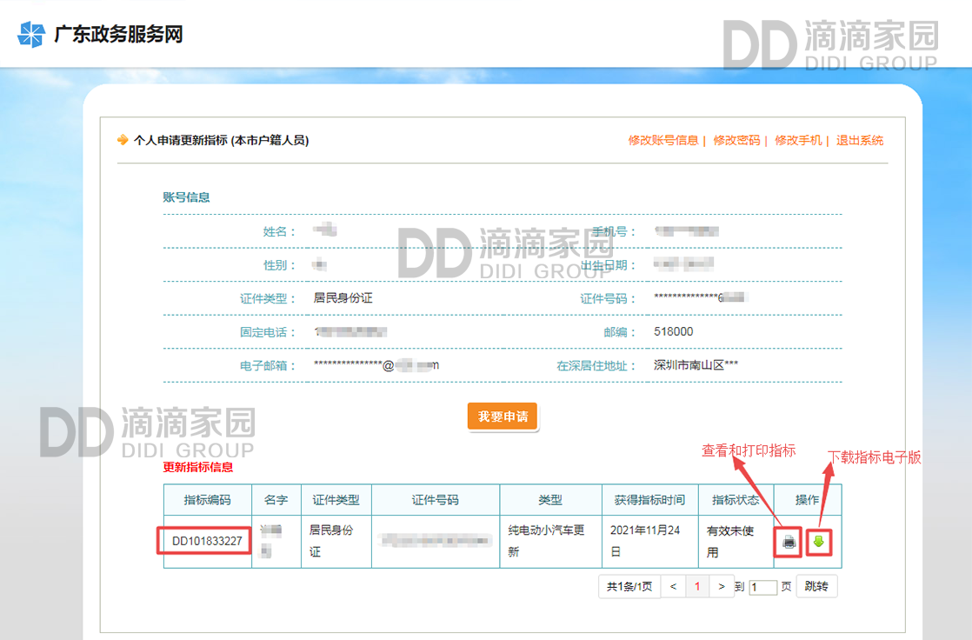This screenshot has height=640, width=972.
Task: Click postal code 518000
Action: point(673,332)
